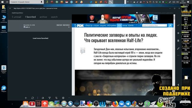Edit article tags with the pencil icon
This screenshot has height=108, width=192.
(x=178, y=49)
